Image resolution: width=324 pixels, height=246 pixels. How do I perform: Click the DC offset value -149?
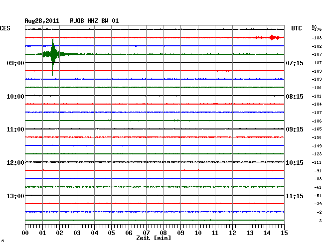[317, 146]
